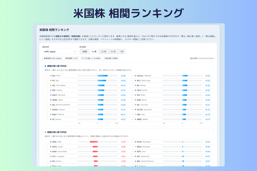The height and width of the screenshot is (171, 257).
Task: Click the +0.26 value for GOOGL
Action: pyautogui.click(x=208, y=76)
